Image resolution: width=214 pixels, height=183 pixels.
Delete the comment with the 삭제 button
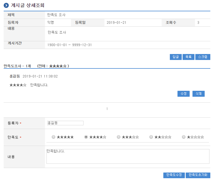coord(198,94)
